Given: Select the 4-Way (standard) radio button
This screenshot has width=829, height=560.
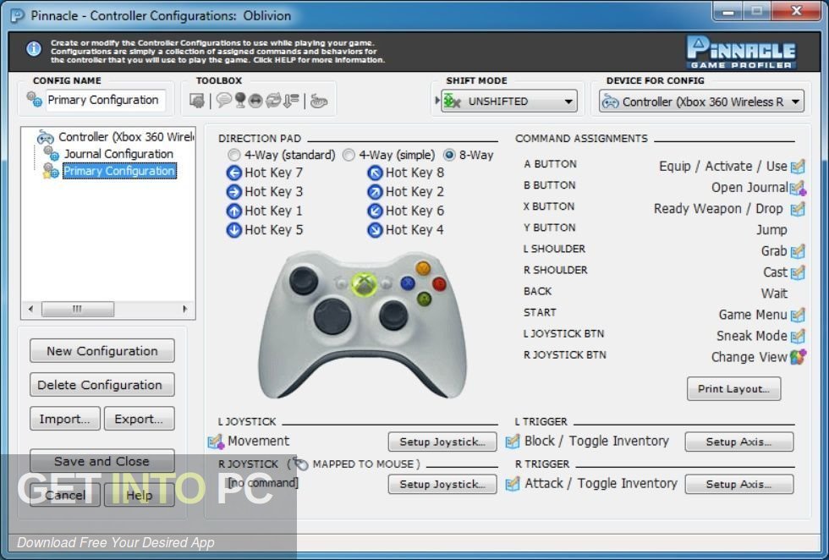Looking at the screenshot, I should [233, 155].
